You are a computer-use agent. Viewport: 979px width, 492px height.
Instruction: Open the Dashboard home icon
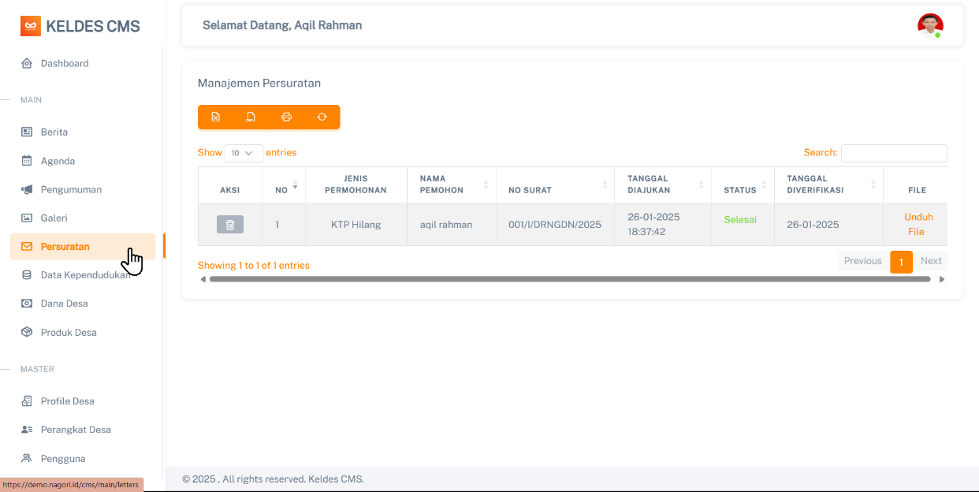(x=27, y=63)
